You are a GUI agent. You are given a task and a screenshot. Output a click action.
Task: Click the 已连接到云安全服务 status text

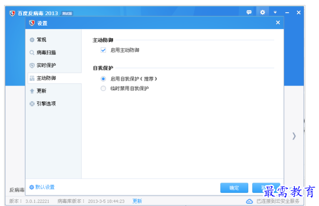[x=278, y=201]
